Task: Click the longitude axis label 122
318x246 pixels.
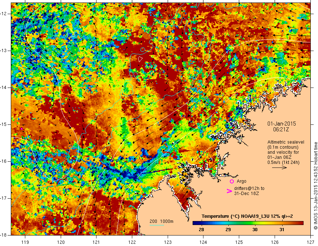Action: [x=132, y=242]
